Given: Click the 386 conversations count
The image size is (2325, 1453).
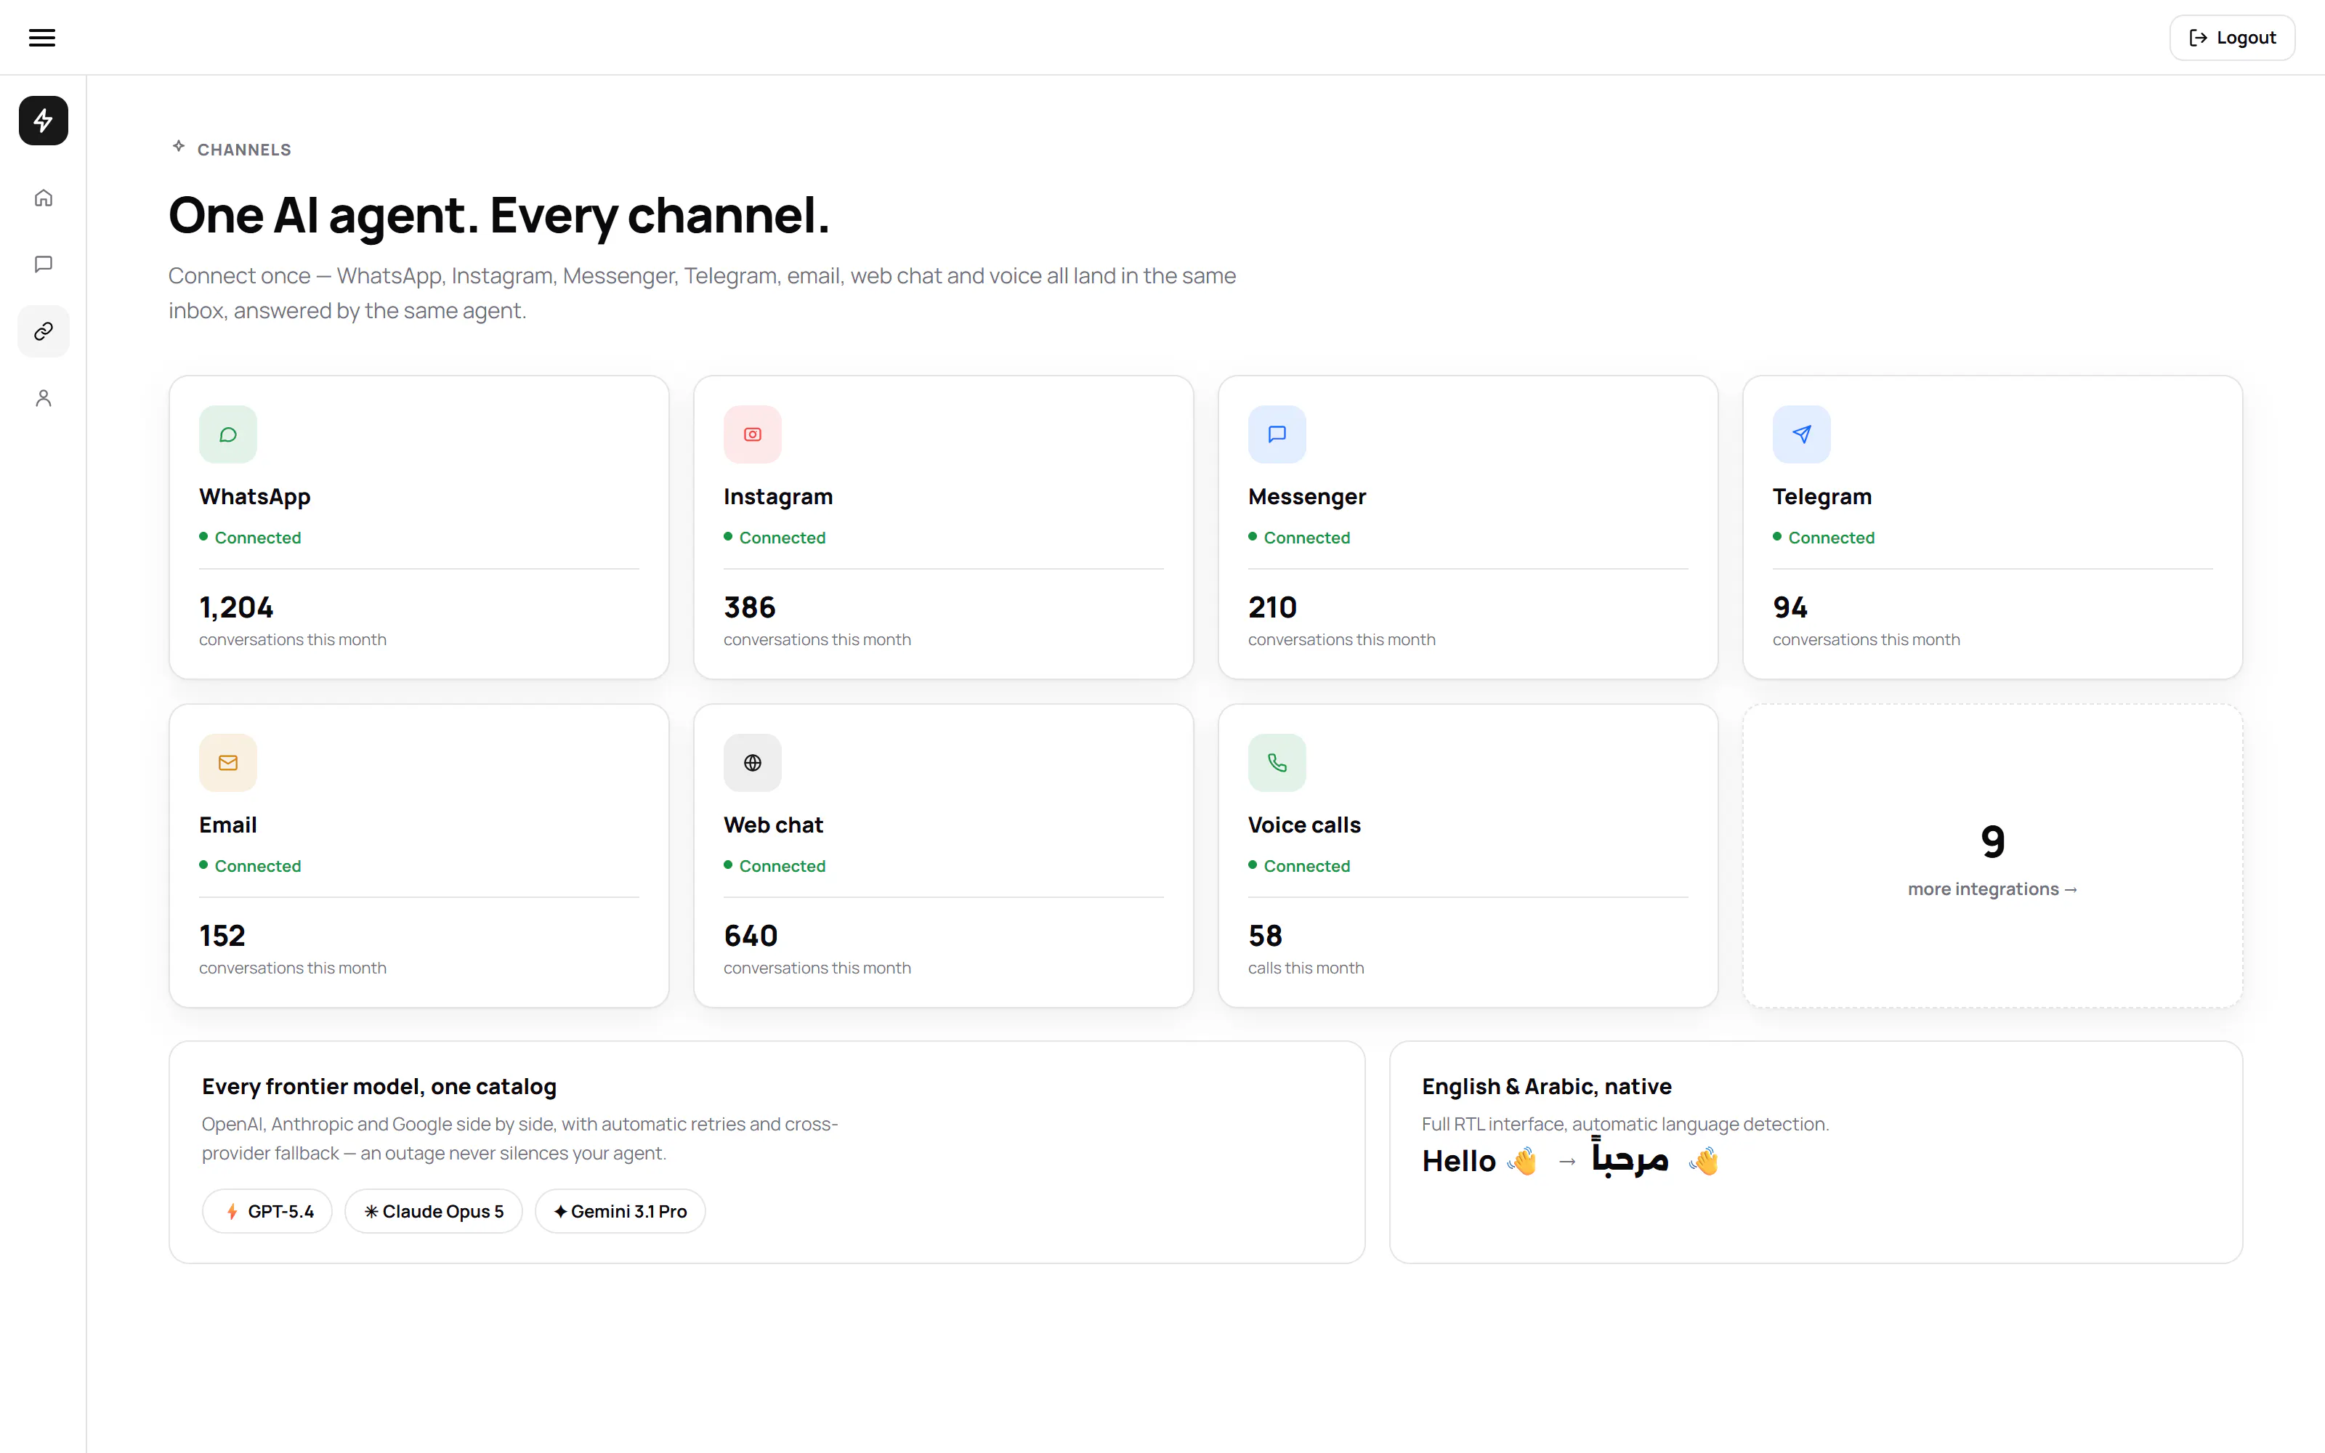Looking at the screenshot, I should (x=749, y=607).
